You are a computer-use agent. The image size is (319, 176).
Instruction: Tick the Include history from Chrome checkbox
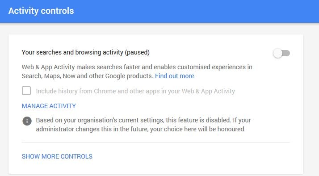(26, 91)
